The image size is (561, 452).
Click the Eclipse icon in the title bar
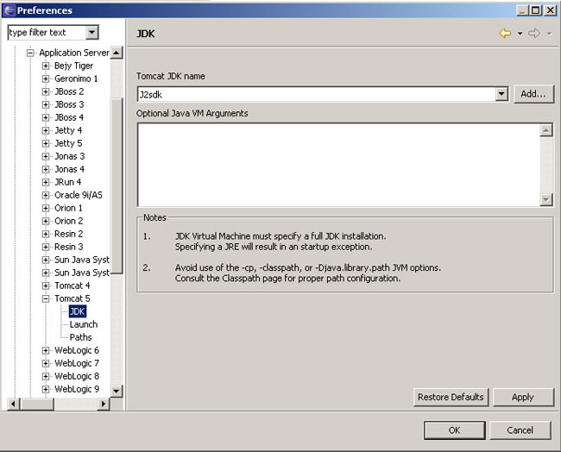[x=9, y=10]
